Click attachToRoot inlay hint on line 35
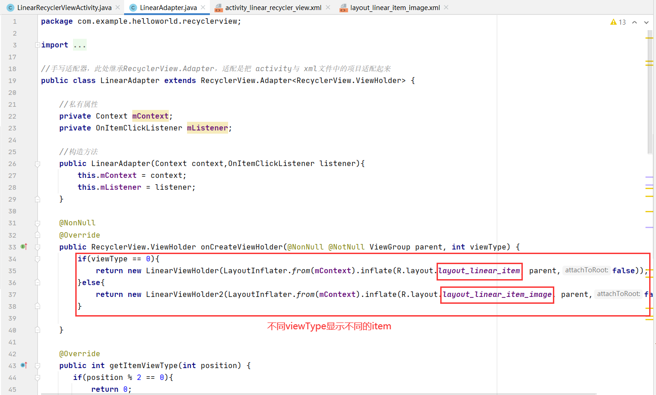This screenshot has height=395, width=656. tap(587, 270)
